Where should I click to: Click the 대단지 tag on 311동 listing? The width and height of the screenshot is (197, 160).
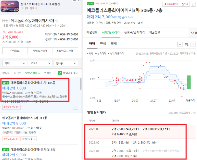18,132
